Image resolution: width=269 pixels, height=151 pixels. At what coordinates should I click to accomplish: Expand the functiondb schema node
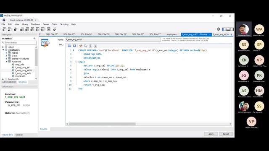pos(3,79)
